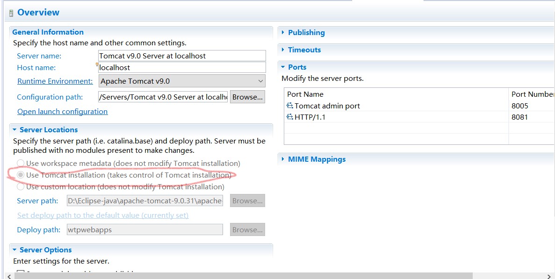Click the Configuration path text field
The image size is (555, 279).
pyautogui.click(x=163, y=97)
